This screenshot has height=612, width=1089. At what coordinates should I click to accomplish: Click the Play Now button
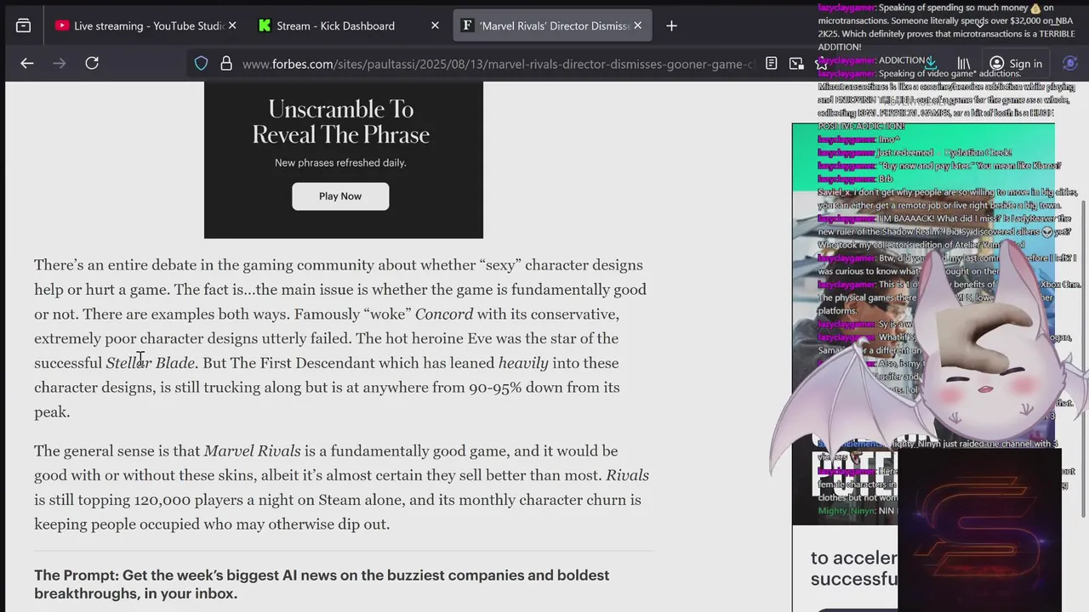340,196
